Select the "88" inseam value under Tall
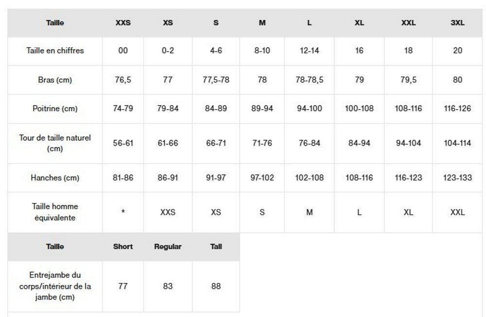The image size is (486, 317). [216, 286]
